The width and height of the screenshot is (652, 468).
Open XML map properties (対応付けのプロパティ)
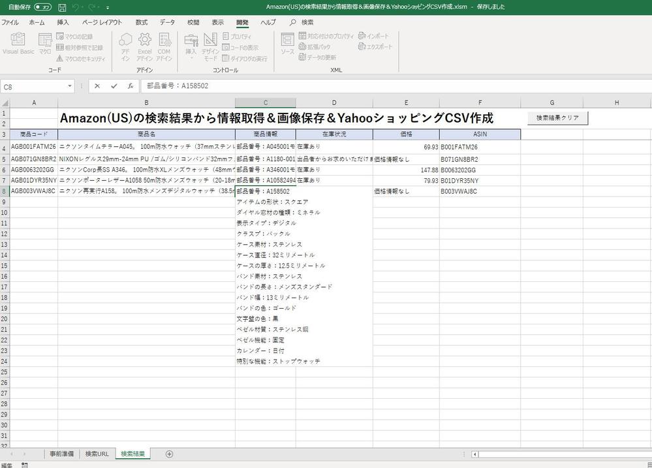326,36
